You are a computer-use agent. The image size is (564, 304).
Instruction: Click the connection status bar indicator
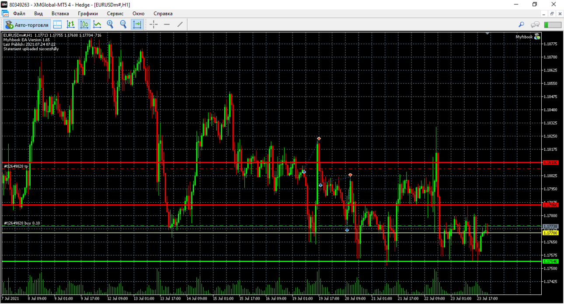553,25
